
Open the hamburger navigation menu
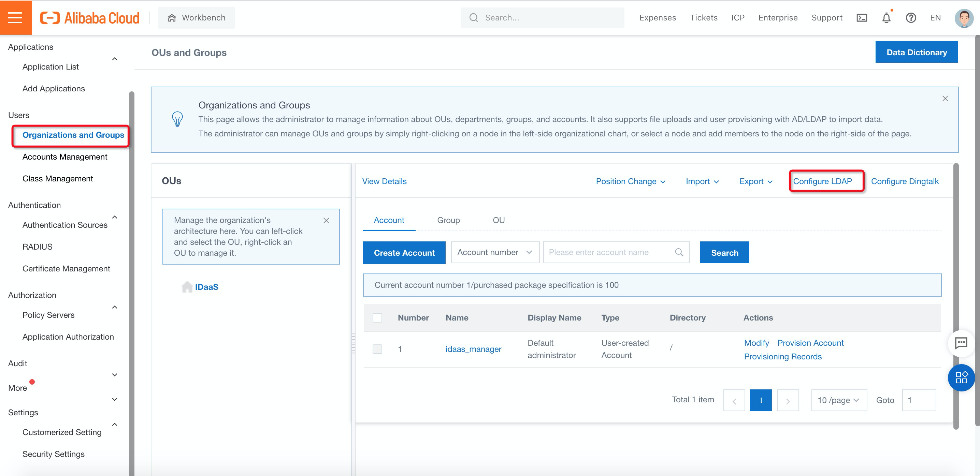pos(15,17)
